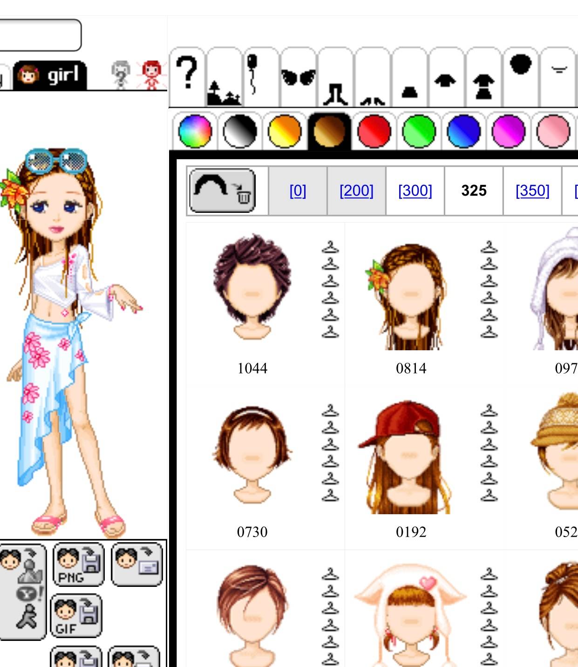Choose the green color filter swatch
The height and width of the screenshot is (667, 578).
tap(419, 131)
